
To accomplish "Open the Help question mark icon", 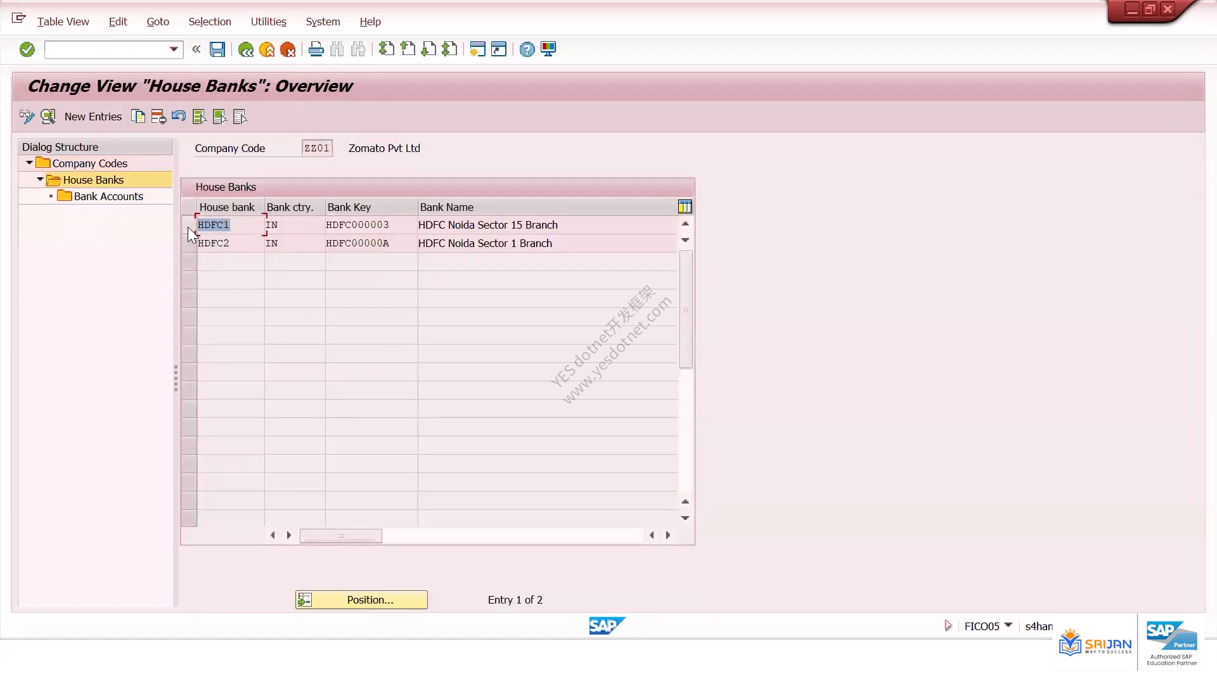I will [527, 49].
